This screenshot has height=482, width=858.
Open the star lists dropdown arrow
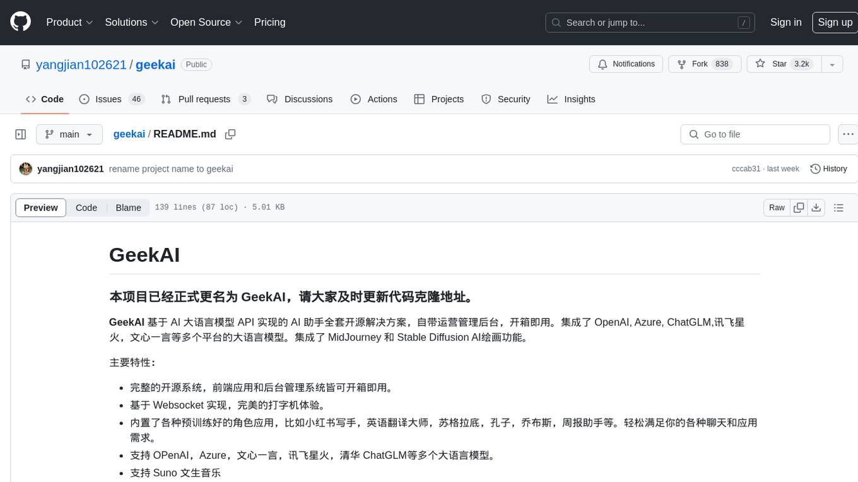(x=832, y=64)
